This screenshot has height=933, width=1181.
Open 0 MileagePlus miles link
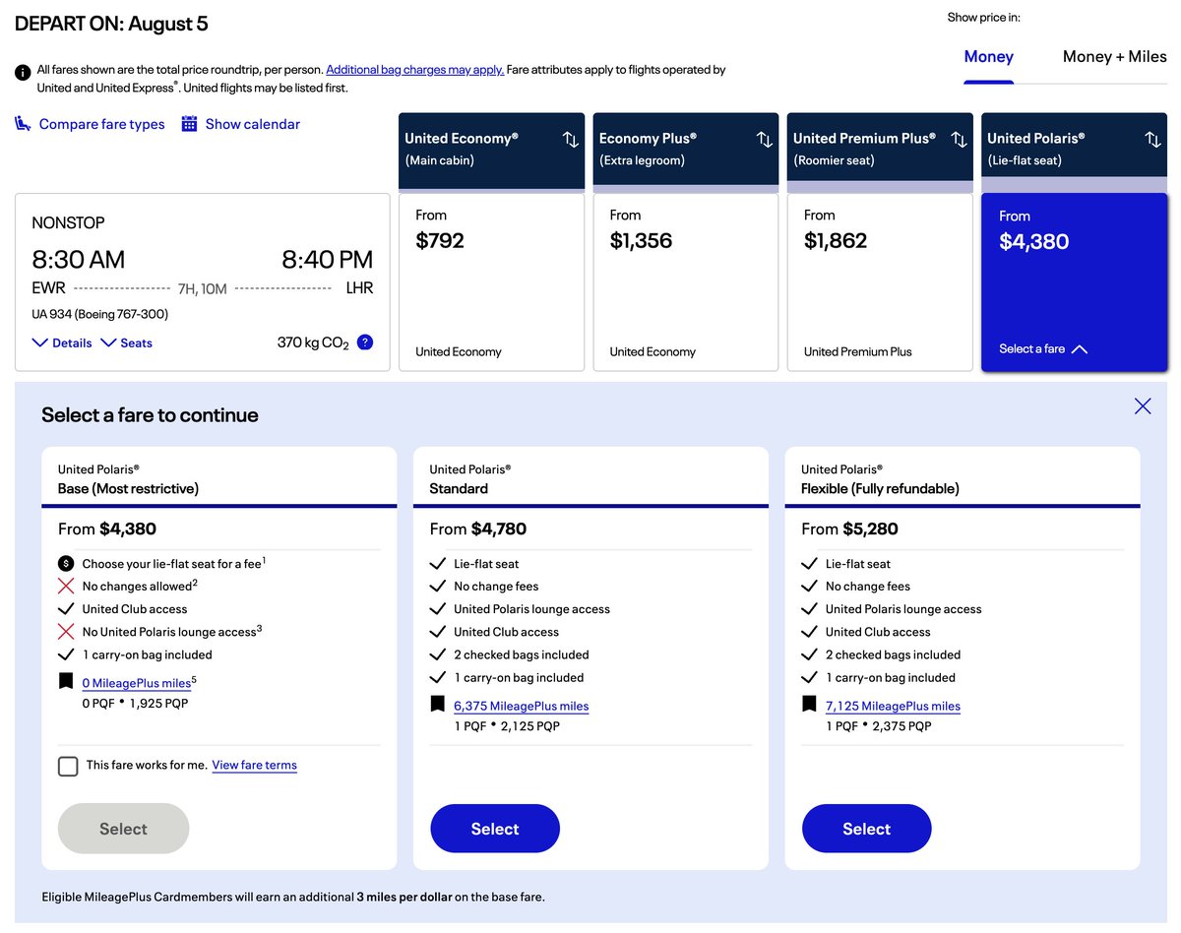point(137,682)
